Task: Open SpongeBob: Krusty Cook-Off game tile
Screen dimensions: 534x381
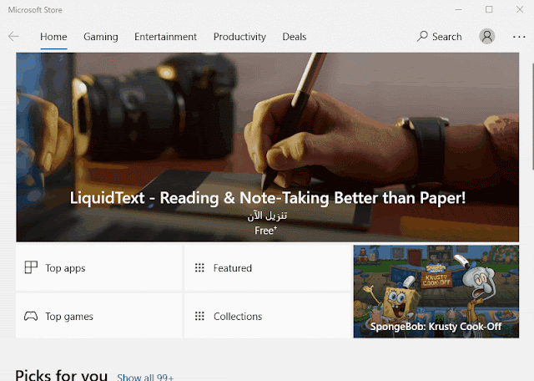Action: [436, 292]
